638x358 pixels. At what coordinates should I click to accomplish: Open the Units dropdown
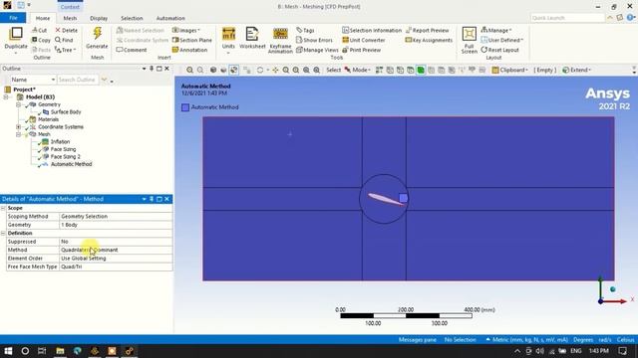tap(228, 40)
